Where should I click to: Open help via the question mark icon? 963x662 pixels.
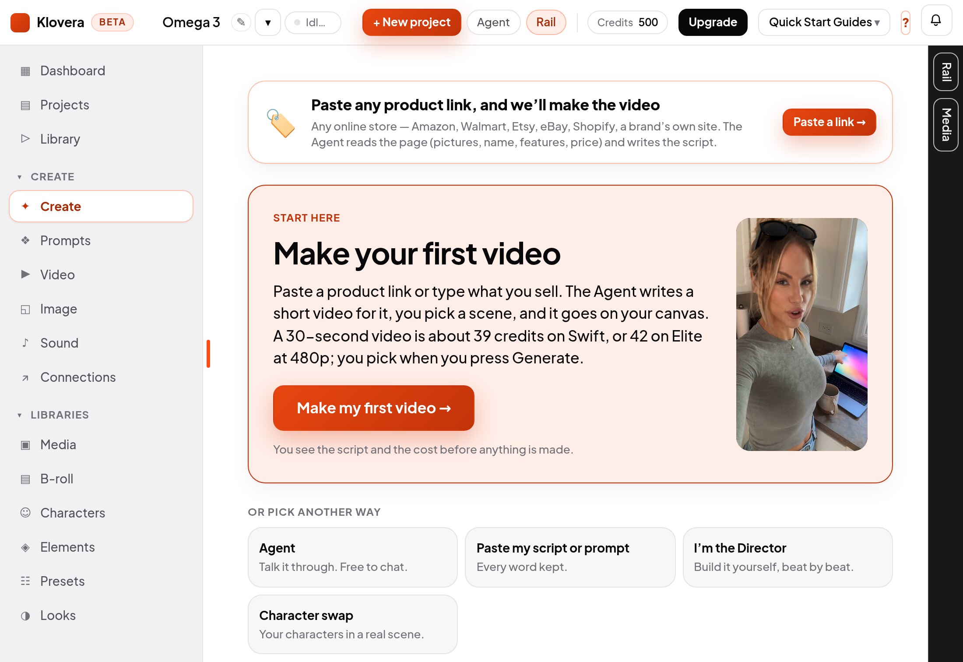coord(906,22)
